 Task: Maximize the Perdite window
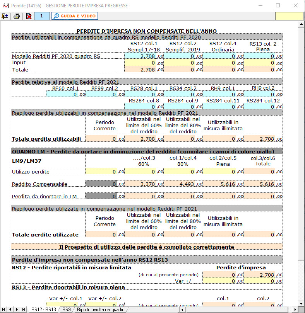[278, 5]
